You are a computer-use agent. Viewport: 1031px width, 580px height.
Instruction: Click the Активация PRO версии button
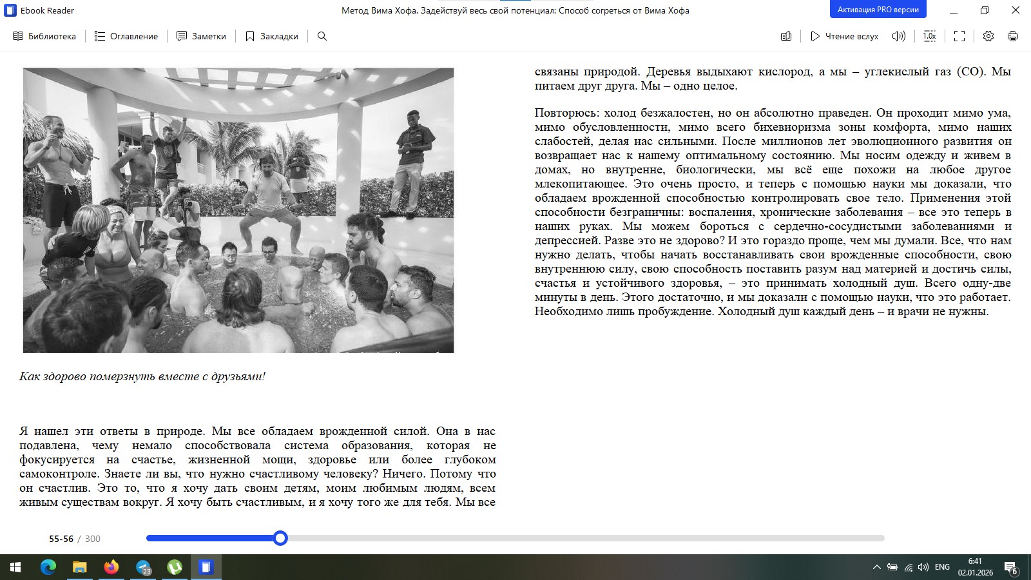pyautogui.click(x=878, y=10)
